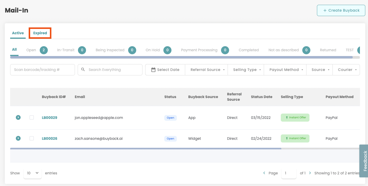
Task: Open the Referral Source filter dropdown
Action: [x=206, y=70]
